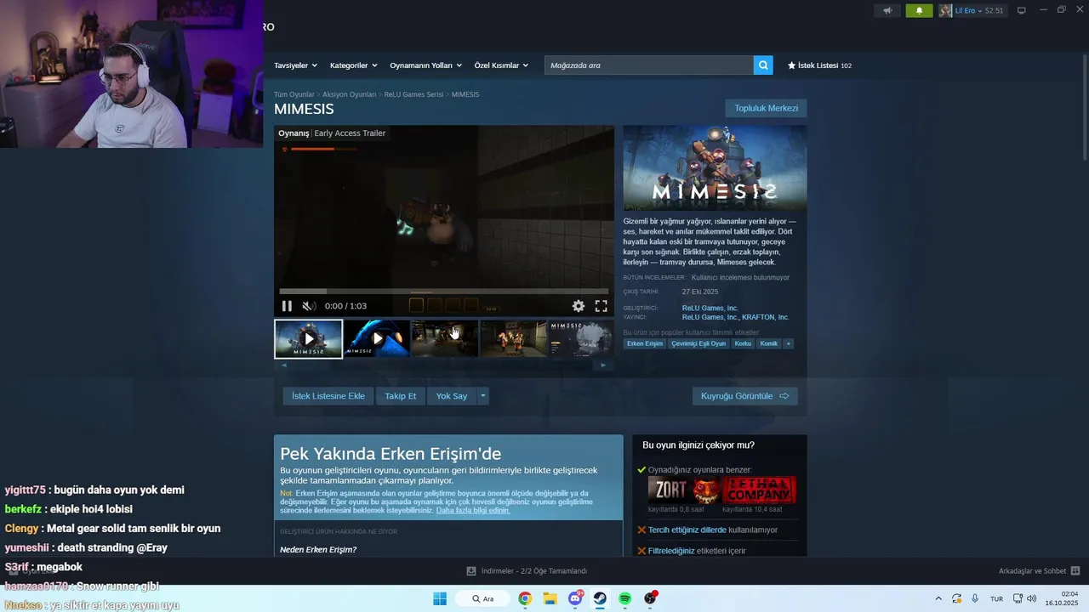Open developer link ReLU Games, Inc.

point(710,309)
